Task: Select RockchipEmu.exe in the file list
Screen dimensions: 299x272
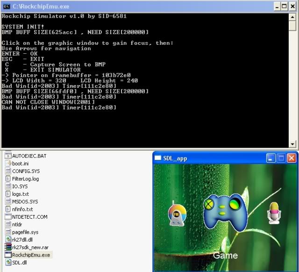Action: [x=32, y=255]
